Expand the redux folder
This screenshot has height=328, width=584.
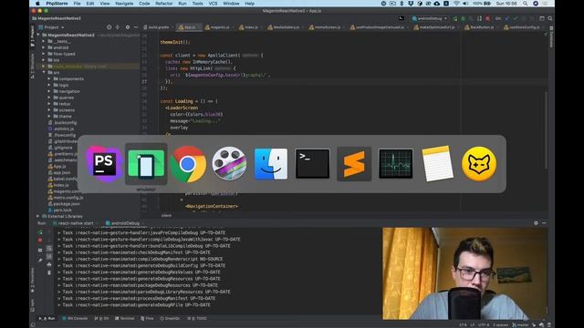(x=48, y=104)
